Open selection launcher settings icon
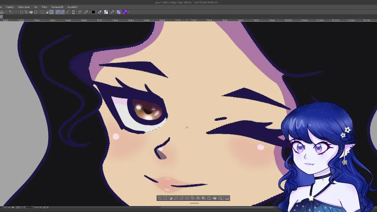This screenshot has height=212, width=377. (x=227, y=198)
